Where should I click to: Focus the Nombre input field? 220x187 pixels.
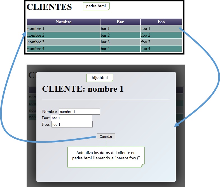click(79, 112)
